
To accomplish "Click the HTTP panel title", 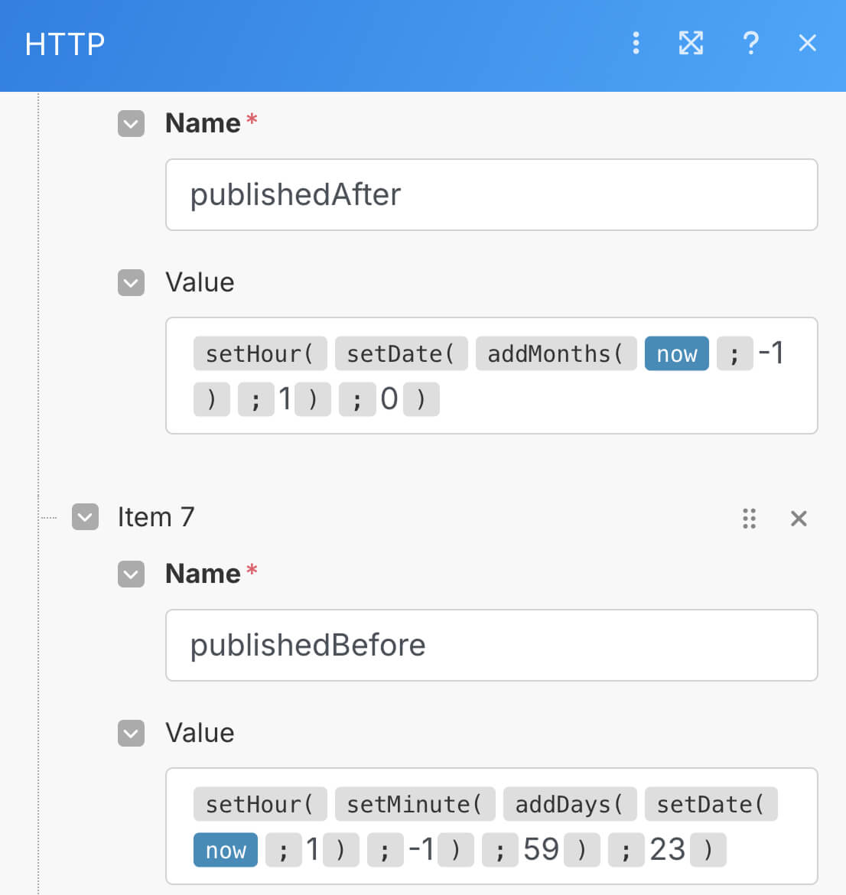I will pos(65,44).
